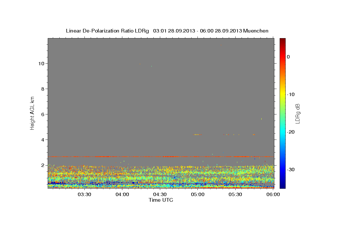This screenshot has width=339, height=226.
Task: Click the 04:00 time tick label
Action: [122, 194]
